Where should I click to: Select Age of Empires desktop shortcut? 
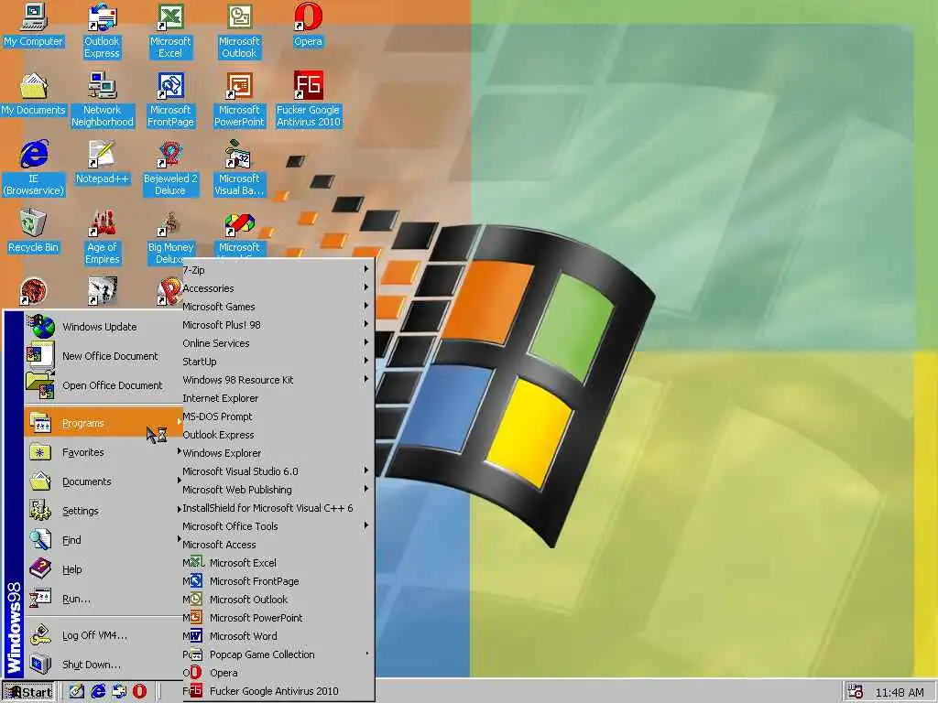click(x=103, y=237)
